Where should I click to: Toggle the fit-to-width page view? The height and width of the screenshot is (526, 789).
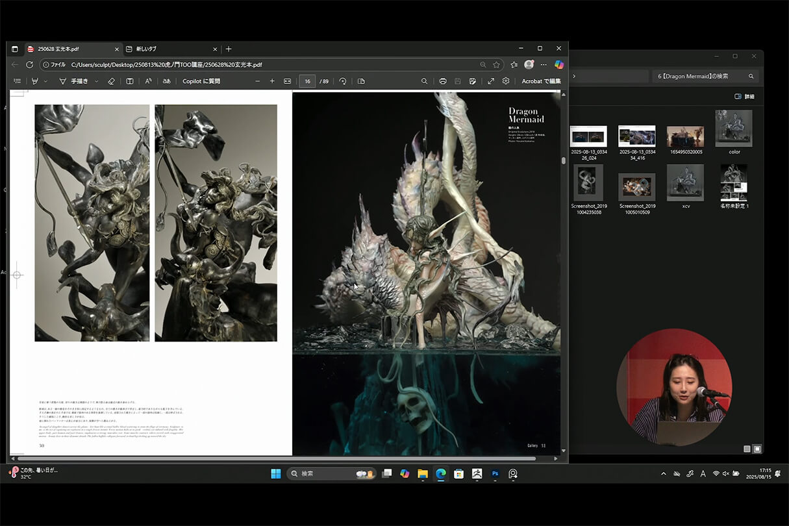coord(288,81)
